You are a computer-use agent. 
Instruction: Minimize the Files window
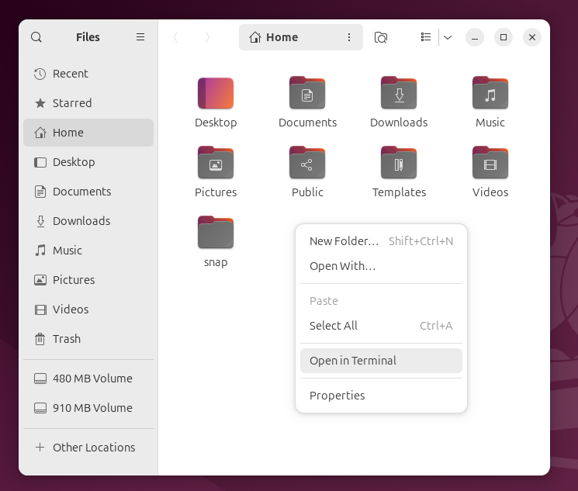[x=475, y=37]
